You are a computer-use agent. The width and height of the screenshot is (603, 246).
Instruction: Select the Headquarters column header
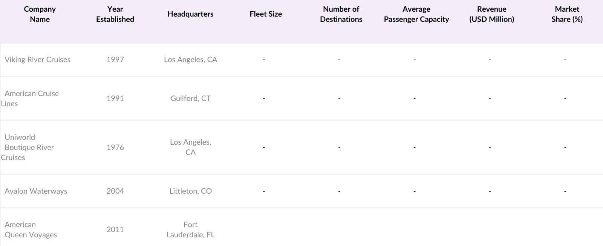click(190, 14)
